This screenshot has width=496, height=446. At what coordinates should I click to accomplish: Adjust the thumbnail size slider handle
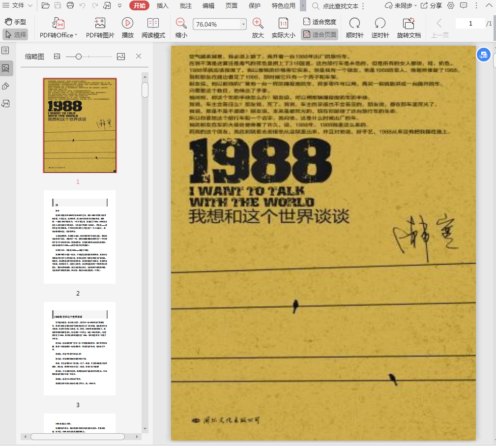click(x=79, y=57)
